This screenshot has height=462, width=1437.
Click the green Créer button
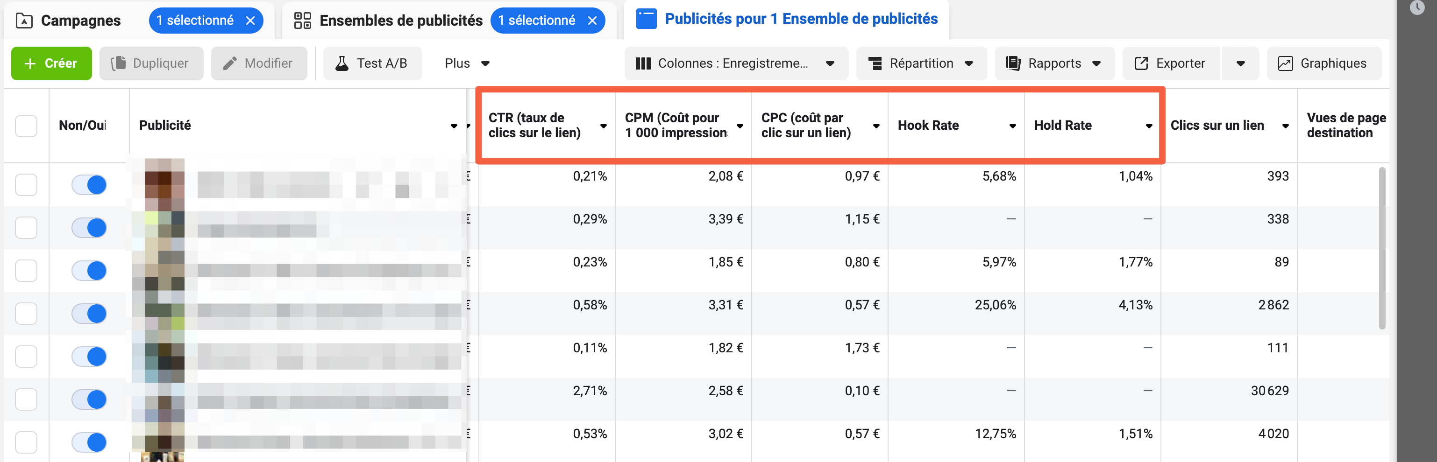51,63
